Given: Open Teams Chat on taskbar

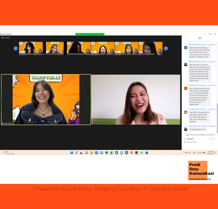Looking at the screenshot, I should point(87,153).
